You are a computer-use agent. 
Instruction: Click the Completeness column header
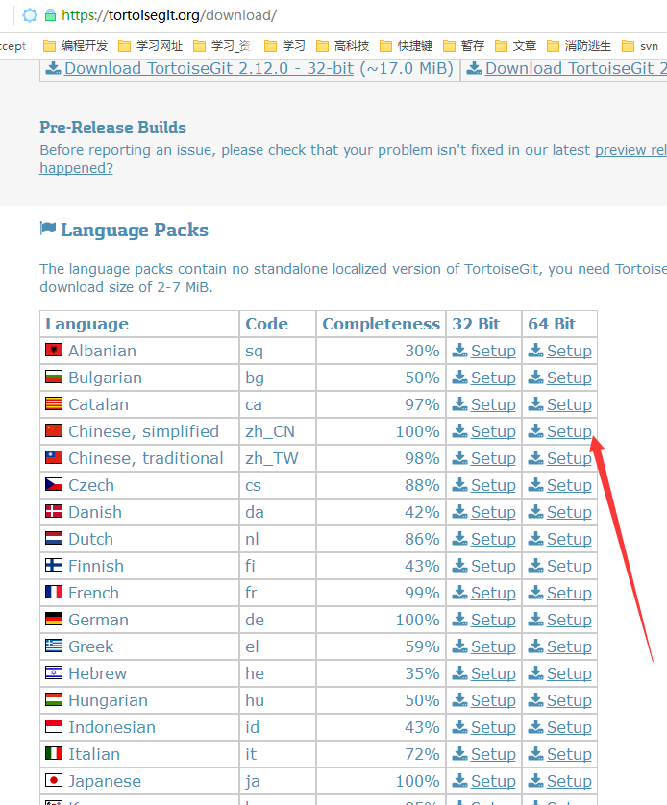click(x=381, y=324)
